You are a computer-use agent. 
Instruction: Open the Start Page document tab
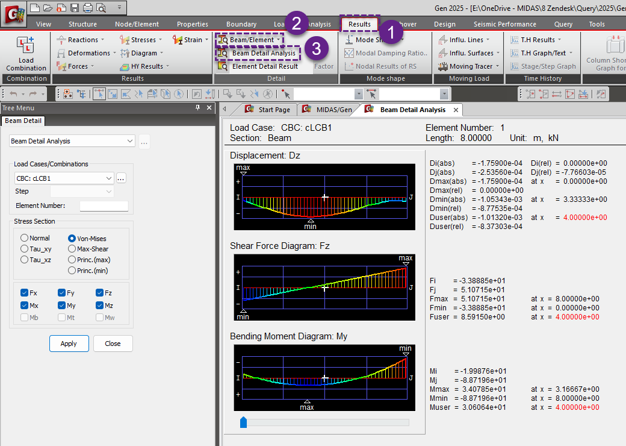(268, 110)
